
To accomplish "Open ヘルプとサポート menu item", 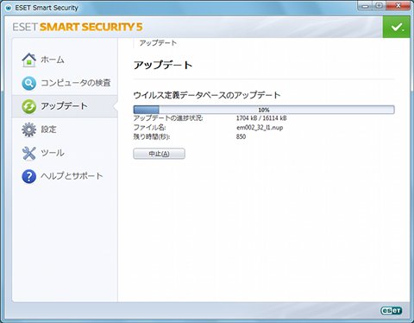I will coord(72,176).
